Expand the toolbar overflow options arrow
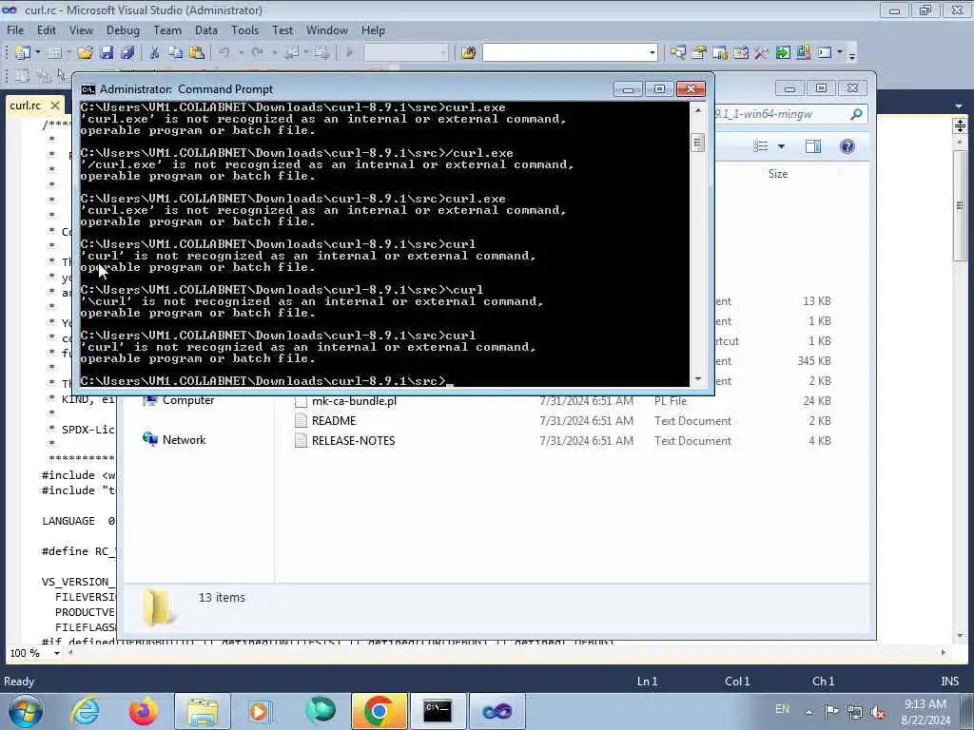This screenshot has height=730, width=974. [852, 54]
